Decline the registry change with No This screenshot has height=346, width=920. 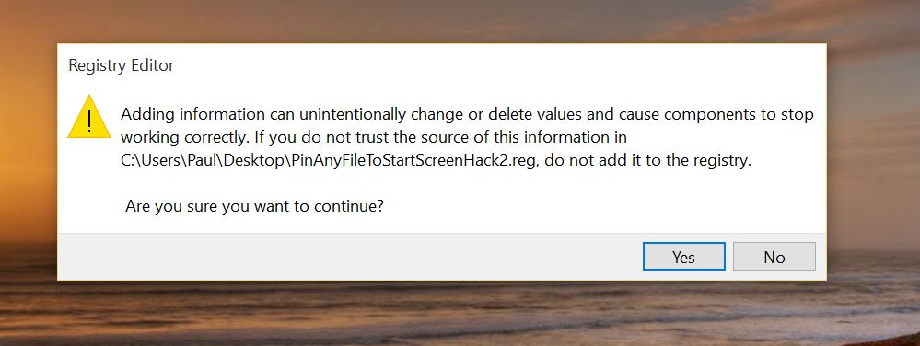774,257
